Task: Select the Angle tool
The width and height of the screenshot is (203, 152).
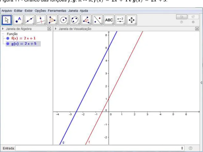Action: click(x=86, y=20)
